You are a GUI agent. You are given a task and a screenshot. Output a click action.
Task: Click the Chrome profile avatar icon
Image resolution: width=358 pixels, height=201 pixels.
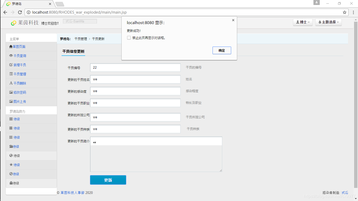click(x=317, y=2)
